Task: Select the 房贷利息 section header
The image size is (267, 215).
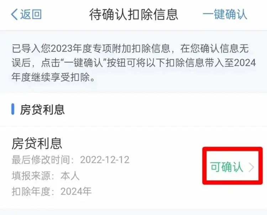Action: 42,109
